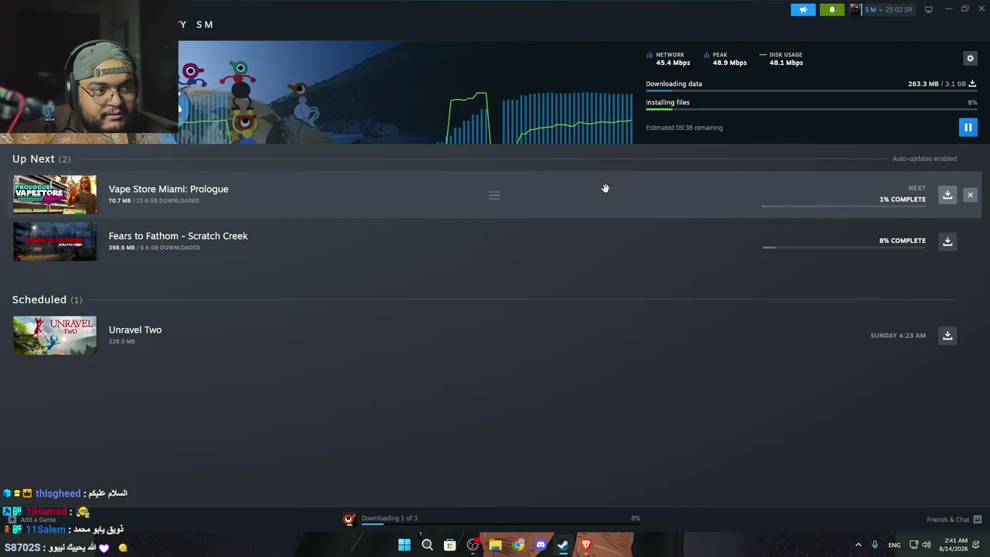This screenshot has width=990, height=557.
Task: Open Windows taskbar search
Action: (427, 545)
